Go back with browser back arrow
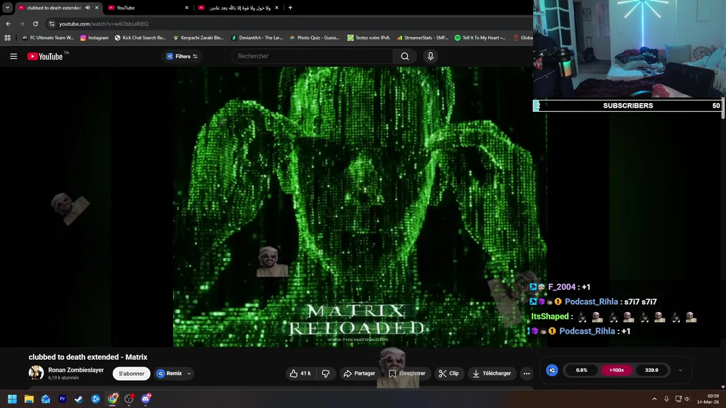This screenshot has width=726, height=408. coord(8,24)
